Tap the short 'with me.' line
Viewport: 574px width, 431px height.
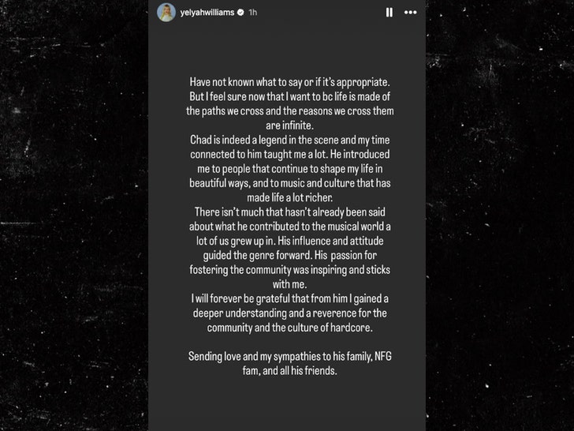click(x=289, y=284)
